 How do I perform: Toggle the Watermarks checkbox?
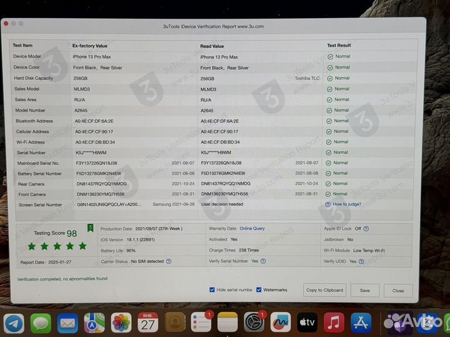pyautogui.click(x=259, y=290)
